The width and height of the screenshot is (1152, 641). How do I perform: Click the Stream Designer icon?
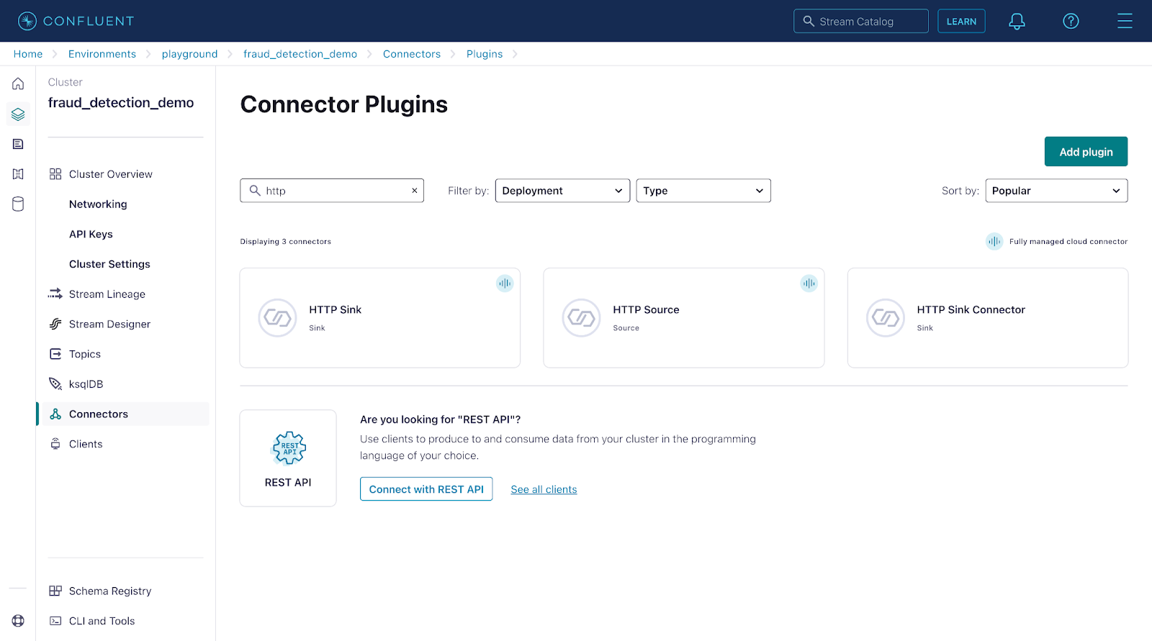click(x=55, y=324)
